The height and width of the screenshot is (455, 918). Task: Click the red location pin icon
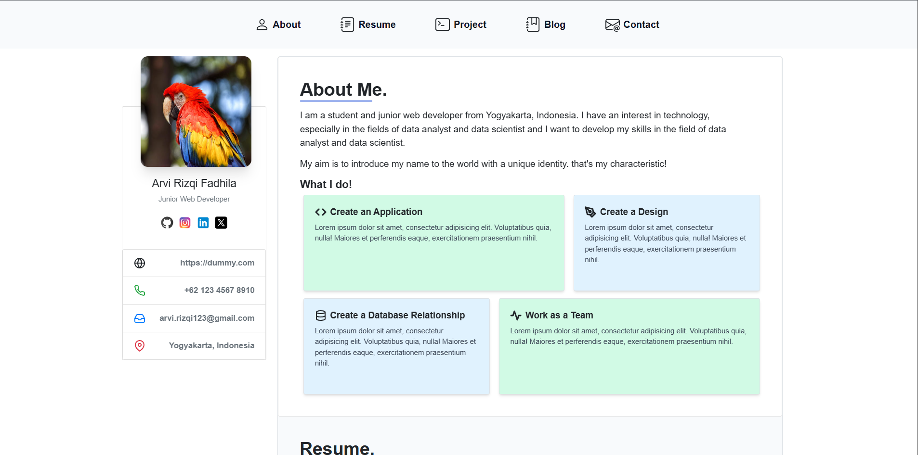140,346
